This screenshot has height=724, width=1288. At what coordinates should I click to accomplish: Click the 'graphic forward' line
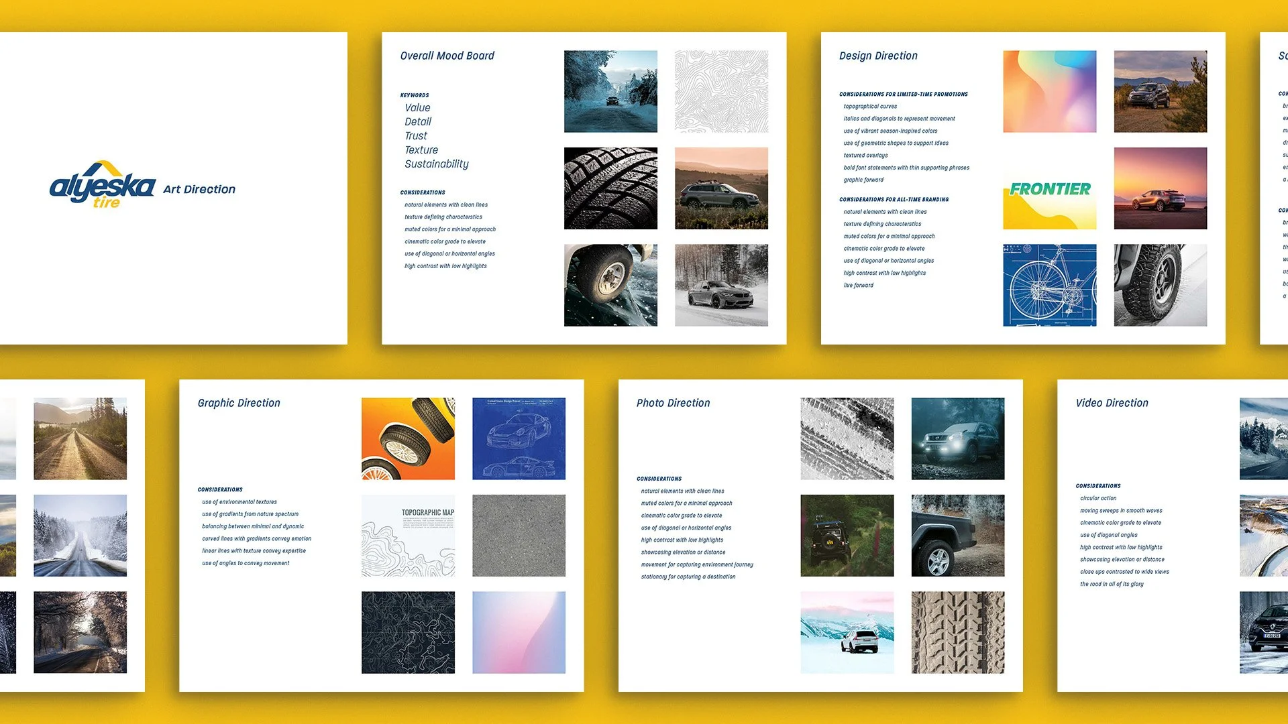[x=863, y=180]
